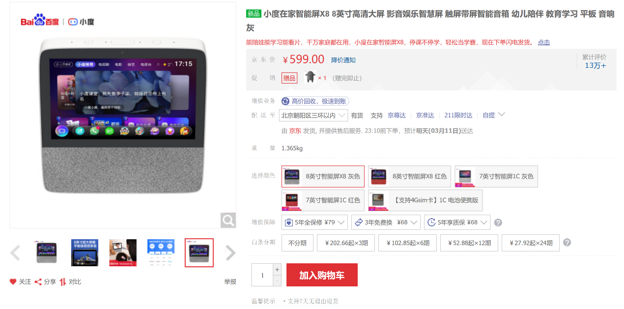Increase quantity with the plus stepper
The width and height of the screenshot is (624, 309).
pos(277,269)
